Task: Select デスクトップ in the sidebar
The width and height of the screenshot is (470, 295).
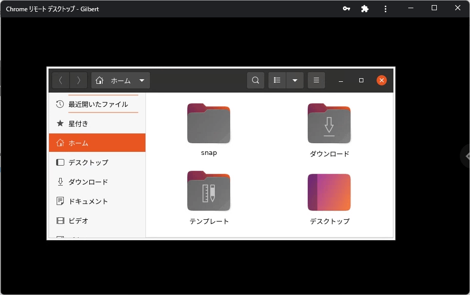Action: (x=97, y=163)
